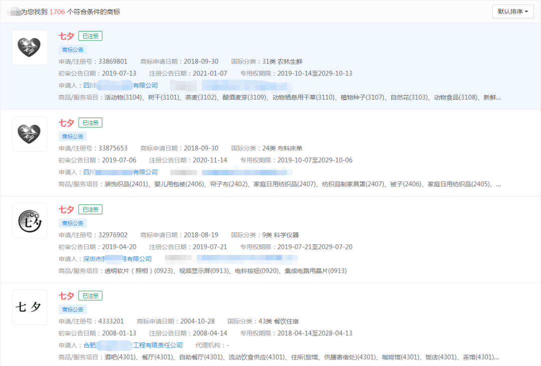This screenshot has width=541, height=366.
Task: Click application date 2018-08-19
Action: pos(201,235)
